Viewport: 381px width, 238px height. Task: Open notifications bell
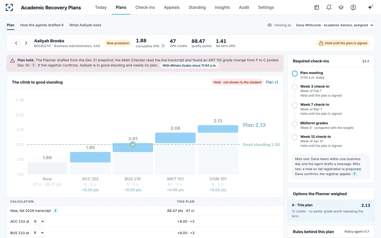pos(329,7)
